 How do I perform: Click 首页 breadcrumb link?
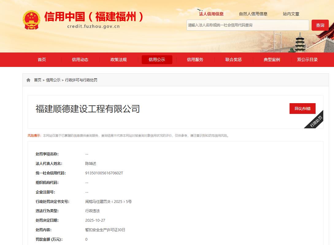point(37,80)
